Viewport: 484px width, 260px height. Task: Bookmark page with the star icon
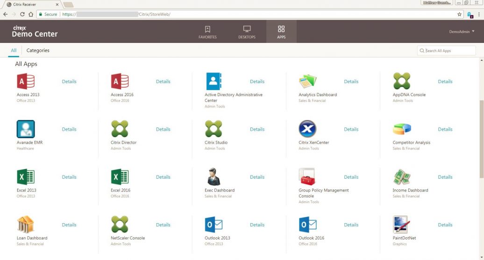pos(459,14)
